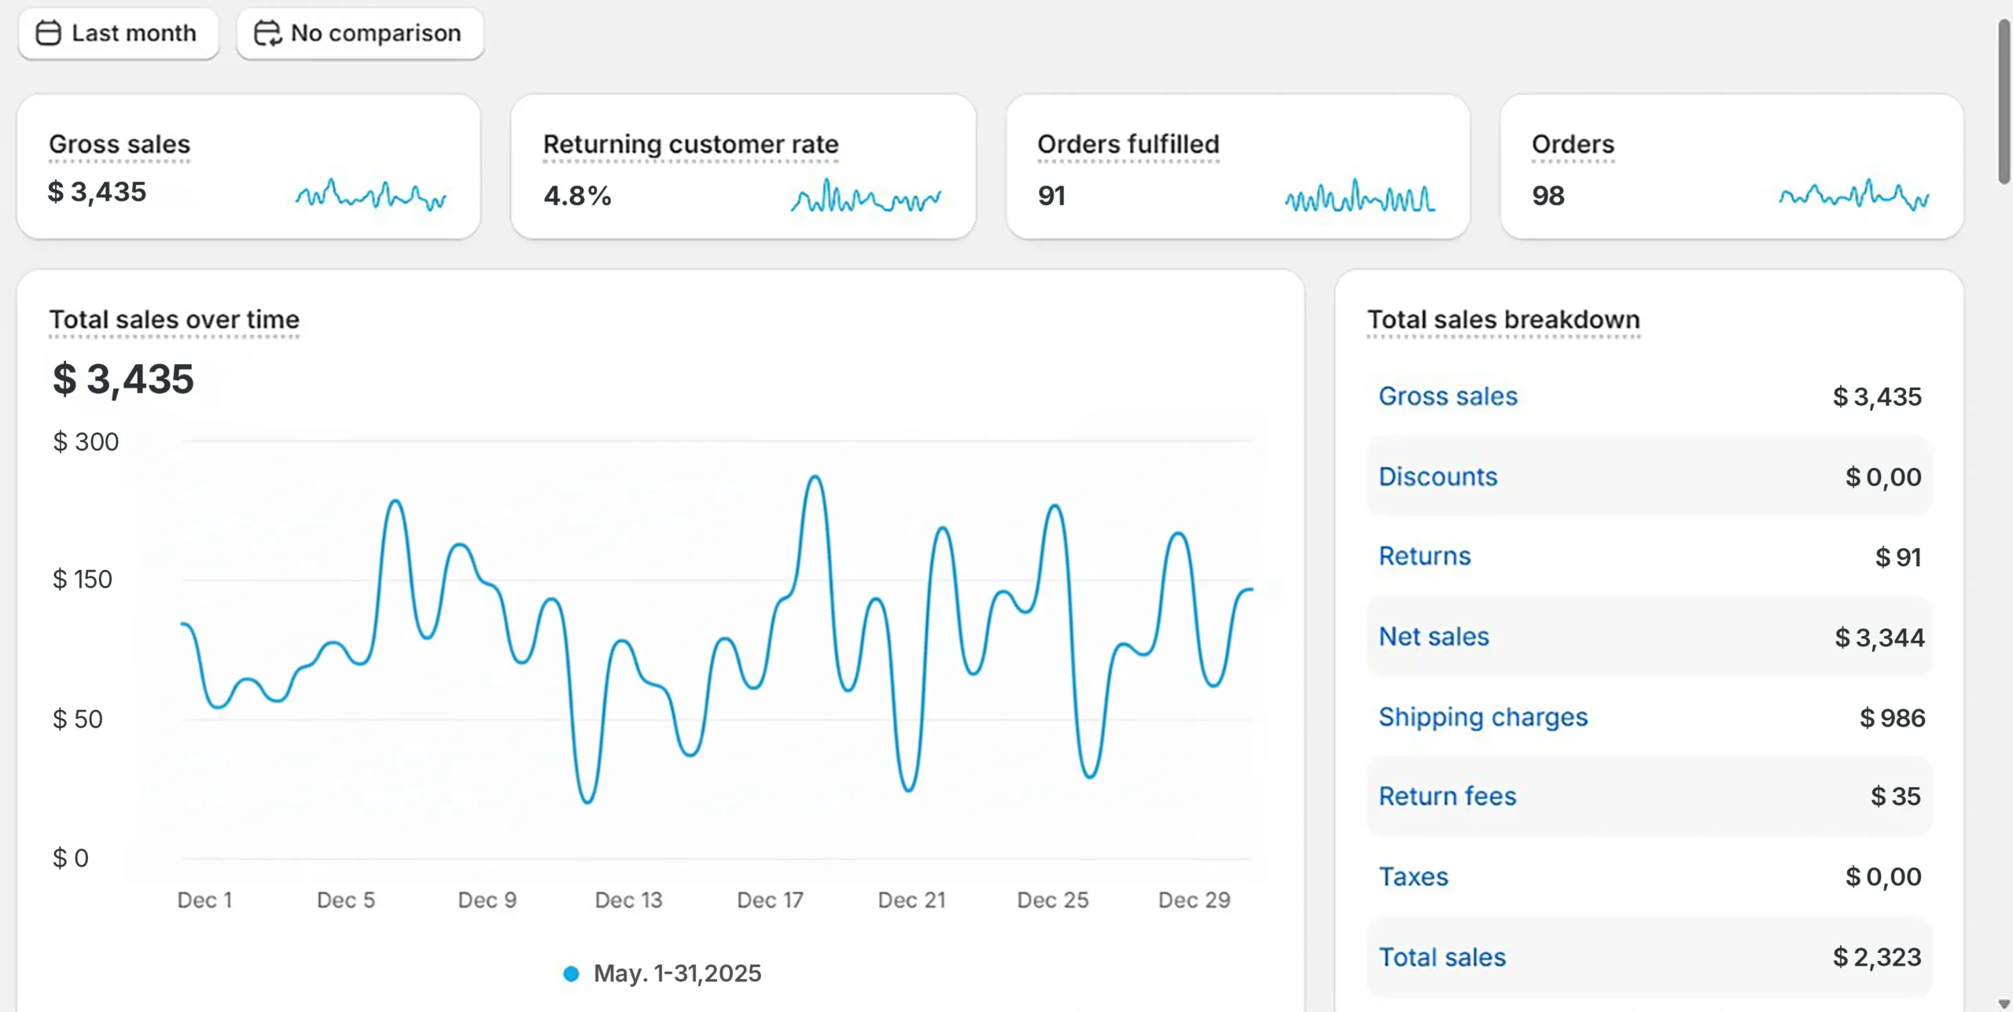Click the Taxes breakdown link
2013x1012 pixels.
(x=1413, y=877)
